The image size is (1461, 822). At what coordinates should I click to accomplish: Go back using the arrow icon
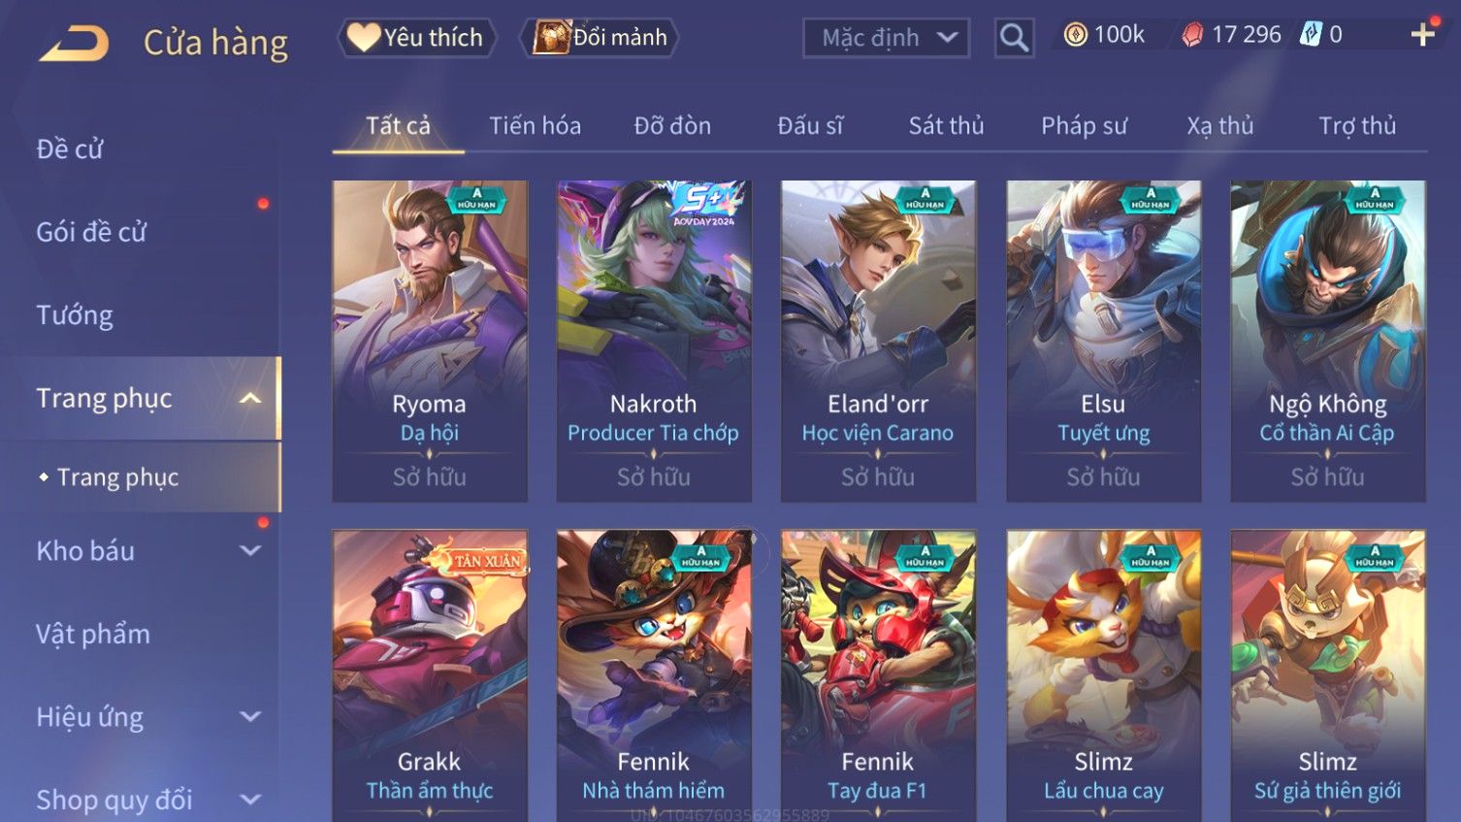click(74, 43)
